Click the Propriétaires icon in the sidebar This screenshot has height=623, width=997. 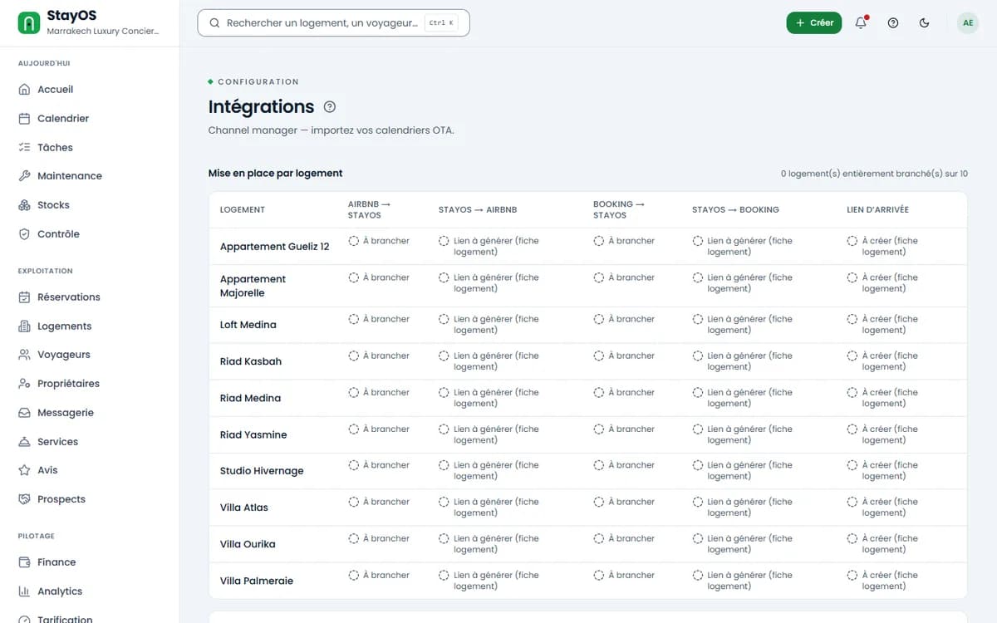(24, 384)
